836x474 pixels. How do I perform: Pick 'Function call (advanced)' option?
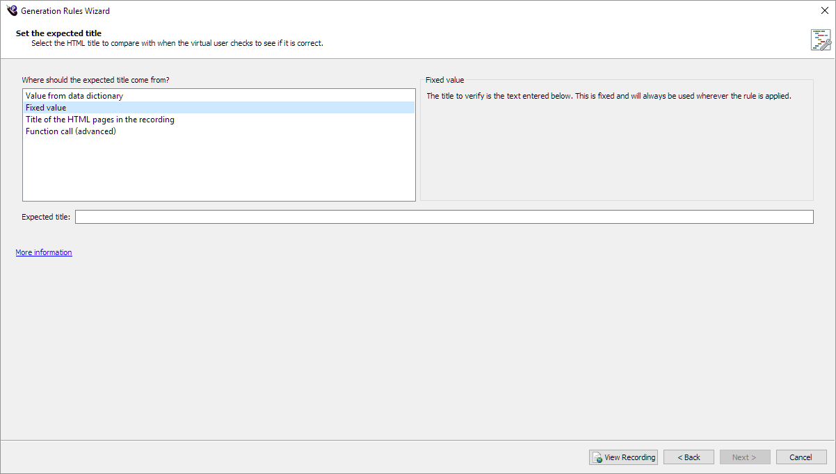pos(71,131)
